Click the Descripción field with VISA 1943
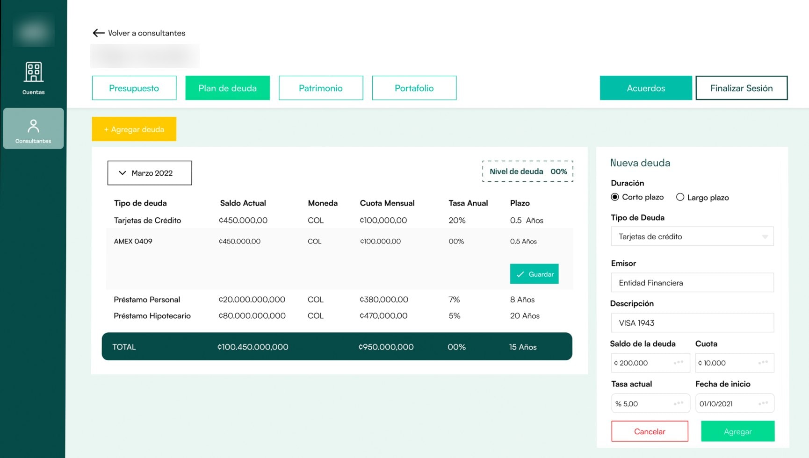This screenshot has width=809, height=458. click(x=692, y=323)
